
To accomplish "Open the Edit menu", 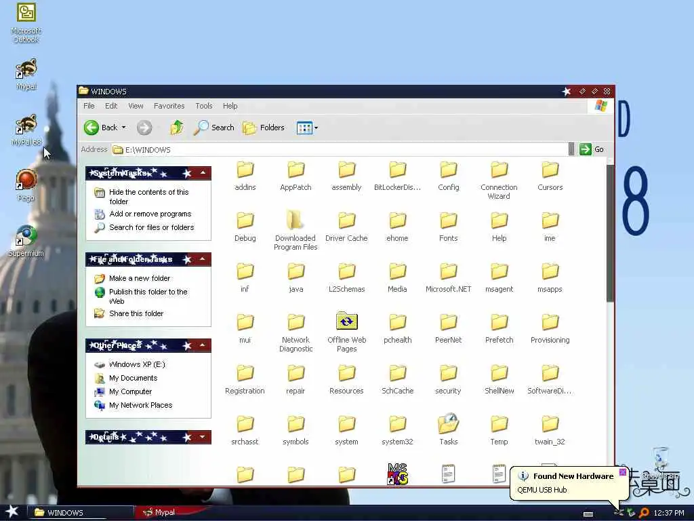I will click(x=111, y=106).
